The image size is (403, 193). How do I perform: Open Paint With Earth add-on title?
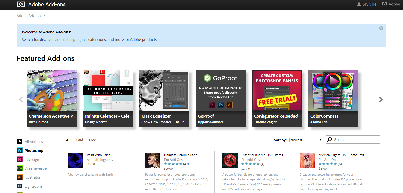(99, 155)
